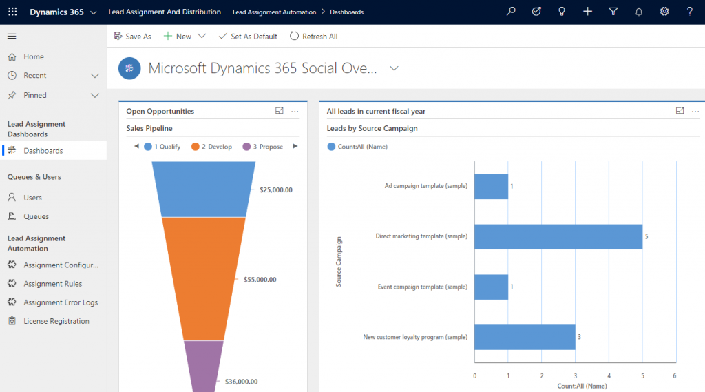Open Open Opportunities more options ellipsis
This screenshot has width=705, height=392.
(295, 111)
